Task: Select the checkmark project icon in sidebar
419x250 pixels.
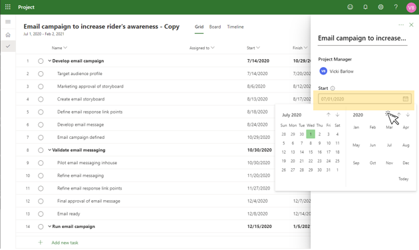Action: pos(8,46)
